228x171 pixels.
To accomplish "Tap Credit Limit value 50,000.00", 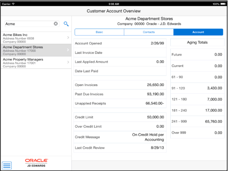I will tap(155, 117).
